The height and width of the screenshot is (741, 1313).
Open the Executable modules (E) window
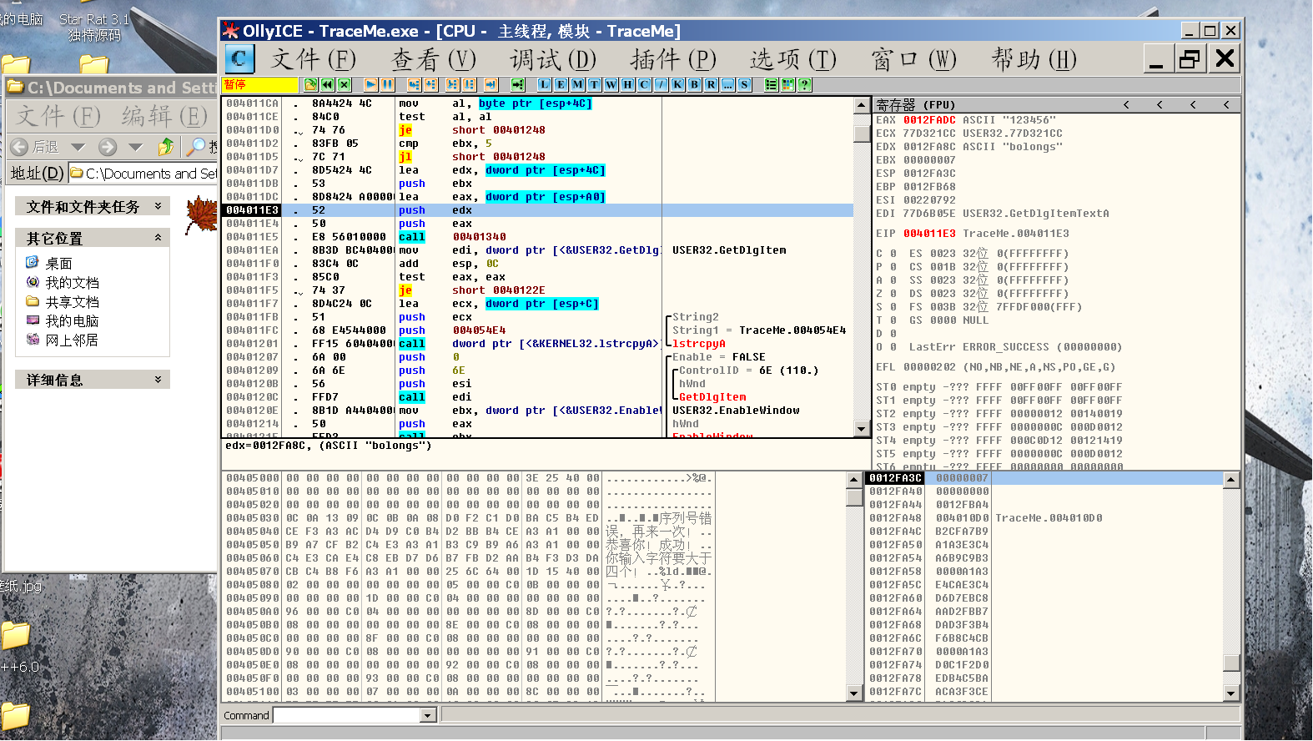pyautogui.click(x=561, y=84)
